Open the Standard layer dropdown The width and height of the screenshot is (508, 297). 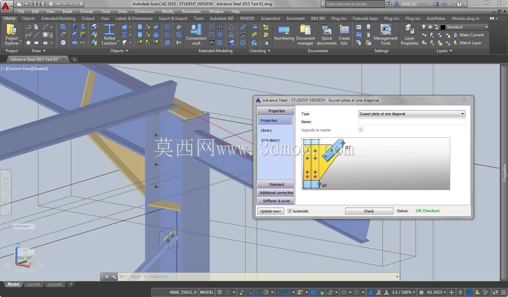454,27
